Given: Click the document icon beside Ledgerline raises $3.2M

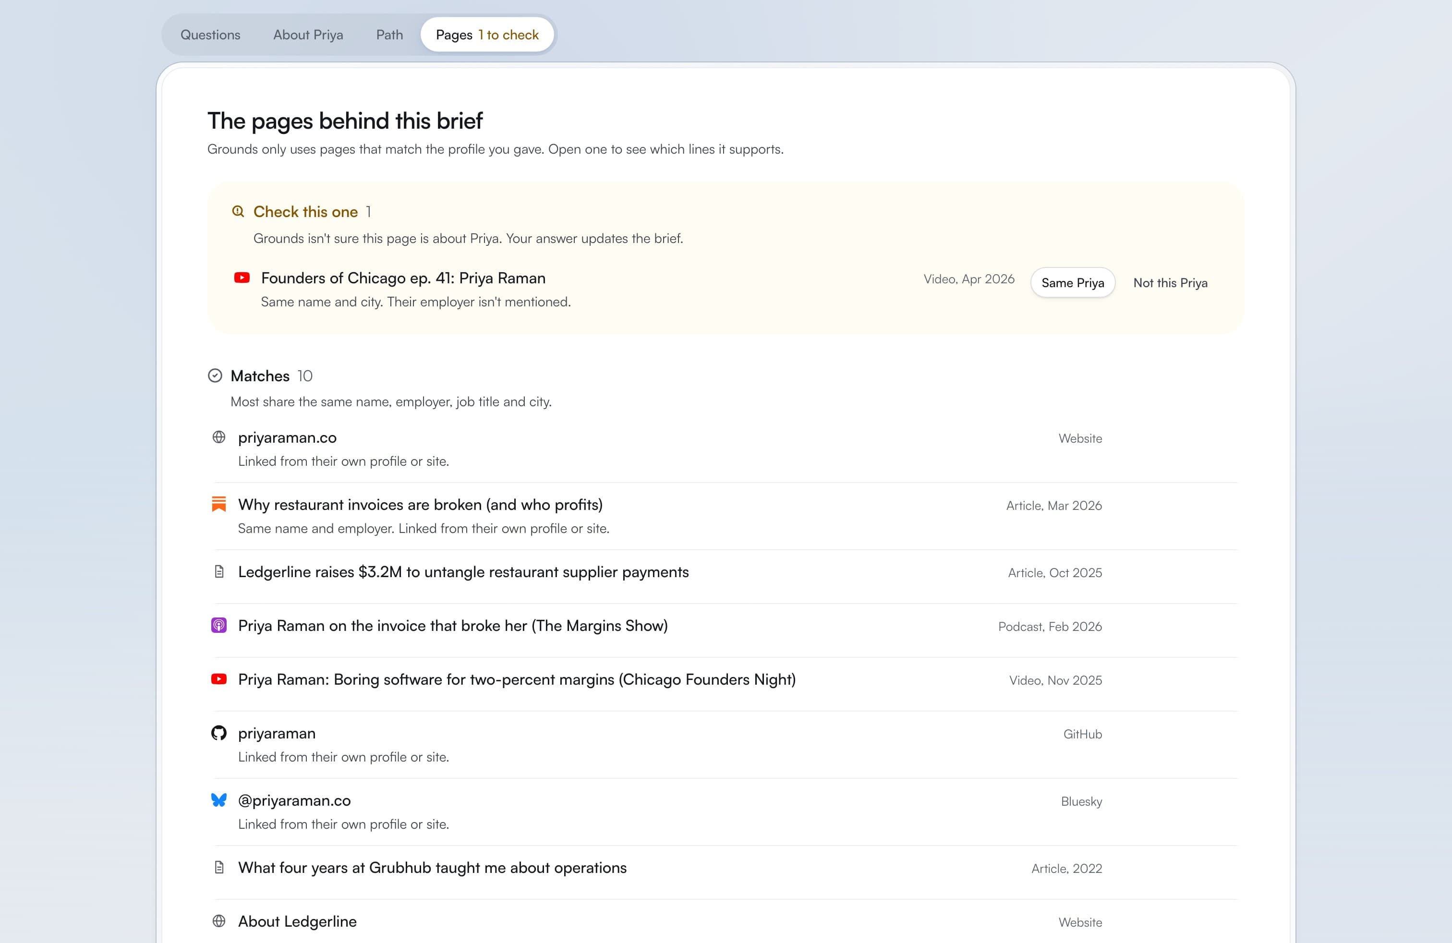Looking at the screenshot, I should [x=219, y=571].
